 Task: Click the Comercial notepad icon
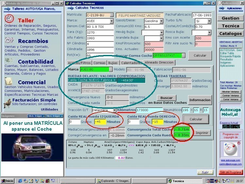point(8,81)
